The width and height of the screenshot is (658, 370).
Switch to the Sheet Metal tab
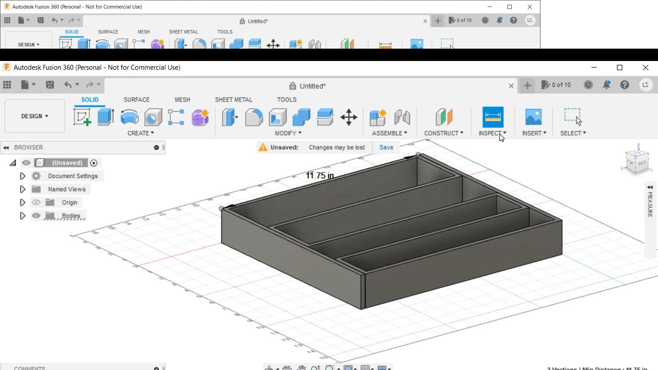coord(234,100)
